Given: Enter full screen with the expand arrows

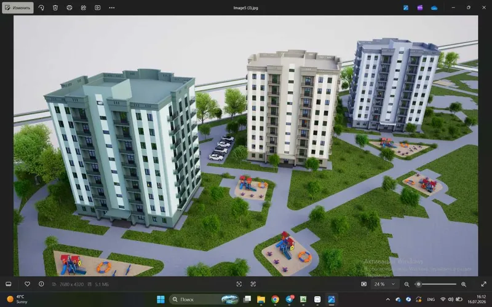Looking at the screenshot, I should click(x=483, y=284).
